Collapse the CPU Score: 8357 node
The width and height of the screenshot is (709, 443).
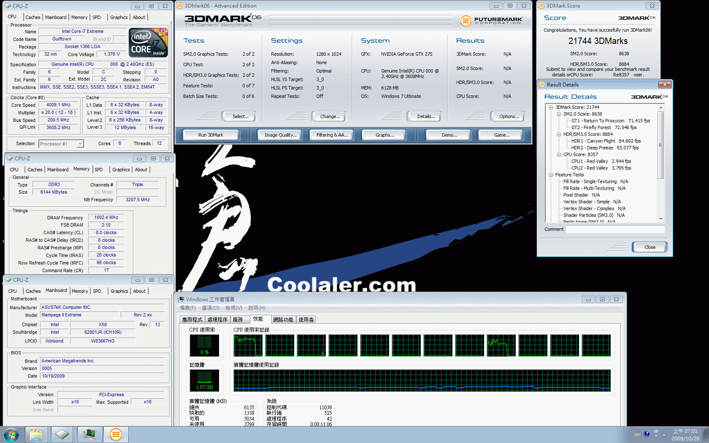click(559, 154)
